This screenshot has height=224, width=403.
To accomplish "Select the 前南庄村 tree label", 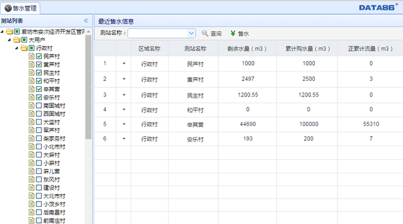I will tap(54, 221).
